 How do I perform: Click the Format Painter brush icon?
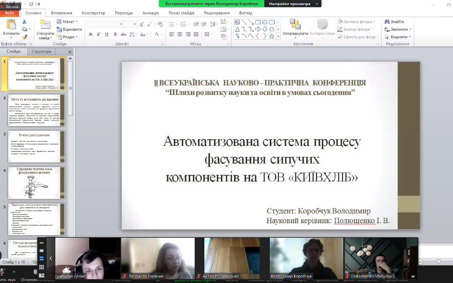(24, 37)
